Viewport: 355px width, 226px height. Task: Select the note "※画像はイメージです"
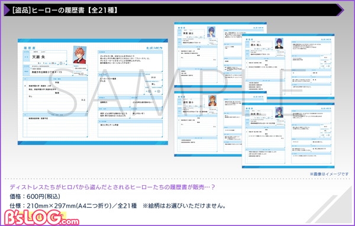[x=329, y=174]
